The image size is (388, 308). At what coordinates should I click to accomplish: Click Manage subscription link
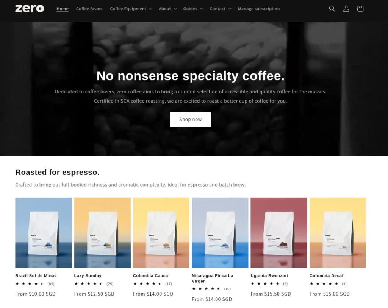coord(258,9)
